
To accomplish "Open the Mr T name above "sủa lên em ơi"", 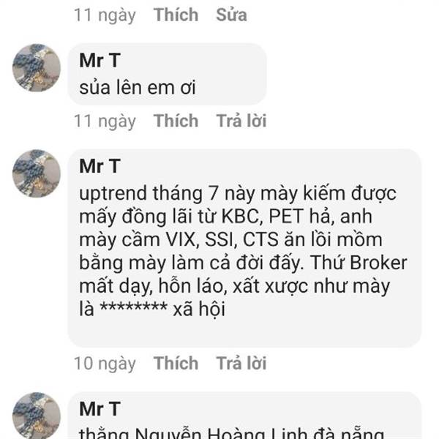I will point(100,60).
